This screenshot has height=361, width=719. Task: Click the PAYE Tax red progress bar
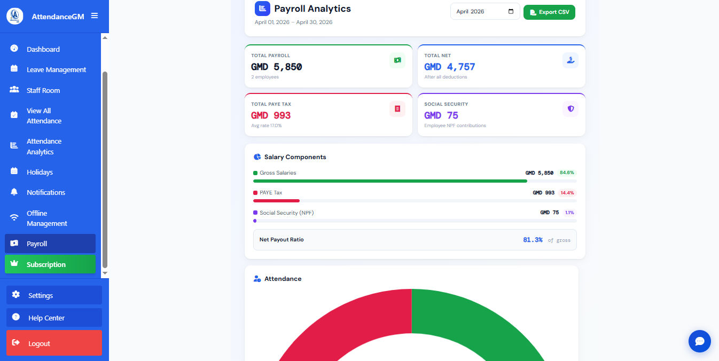[276, 201]
